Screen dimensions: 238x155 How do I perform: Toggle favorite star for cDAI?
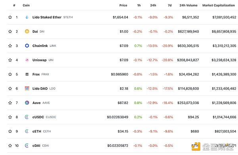[x=10, y=145]
